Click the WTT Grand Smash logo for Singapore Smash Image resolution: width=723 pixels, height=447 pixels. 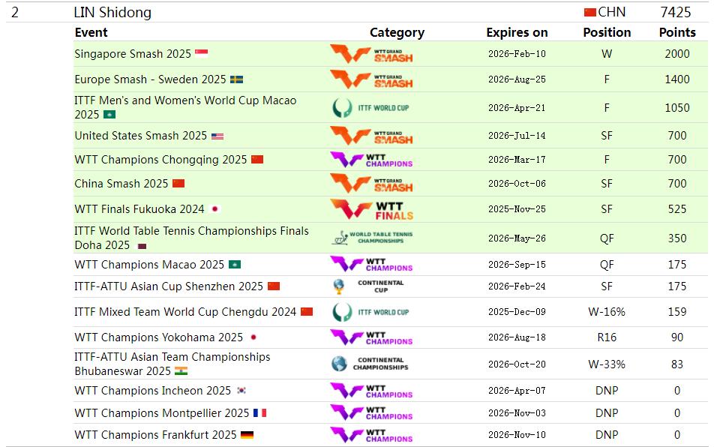pos(371,54)
